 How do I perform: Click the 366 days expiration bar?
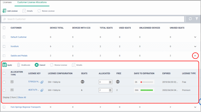(147, 90)
